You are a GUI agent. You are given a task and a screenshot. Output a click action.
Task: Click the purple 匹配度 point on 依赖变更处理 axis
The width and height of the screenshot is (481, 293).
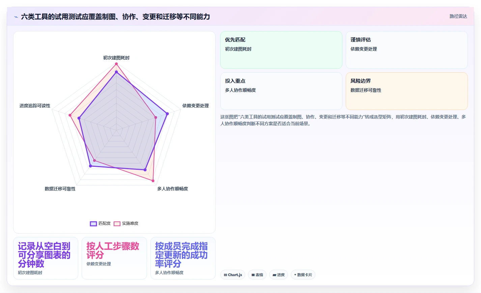pyautogui.click(x=167, y=114)
